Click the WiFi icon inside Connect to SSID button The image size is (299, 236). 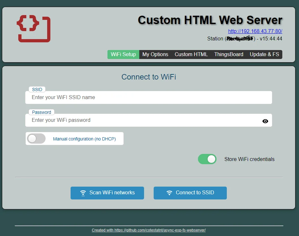click(169, 193)
